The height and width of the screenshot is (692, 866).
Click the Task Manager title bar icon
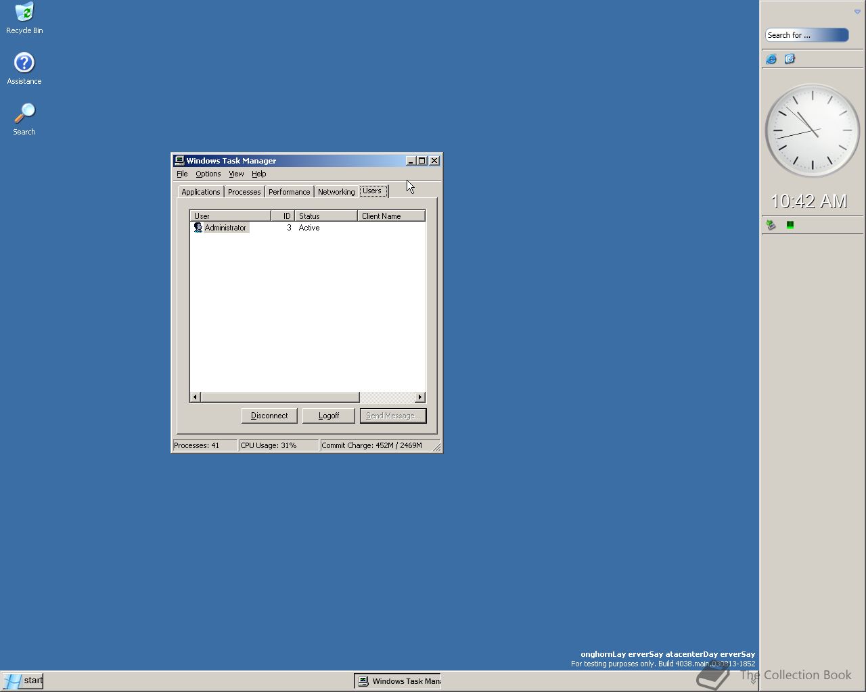pos(179,161)
